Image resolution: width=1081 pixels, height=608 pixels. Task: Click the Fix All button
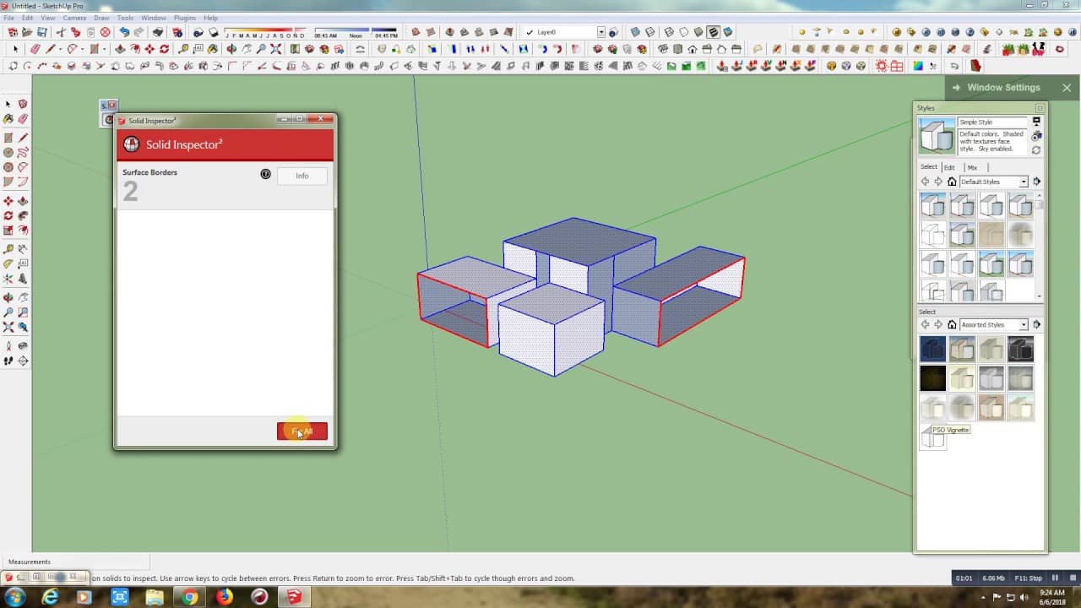[302, 432]
